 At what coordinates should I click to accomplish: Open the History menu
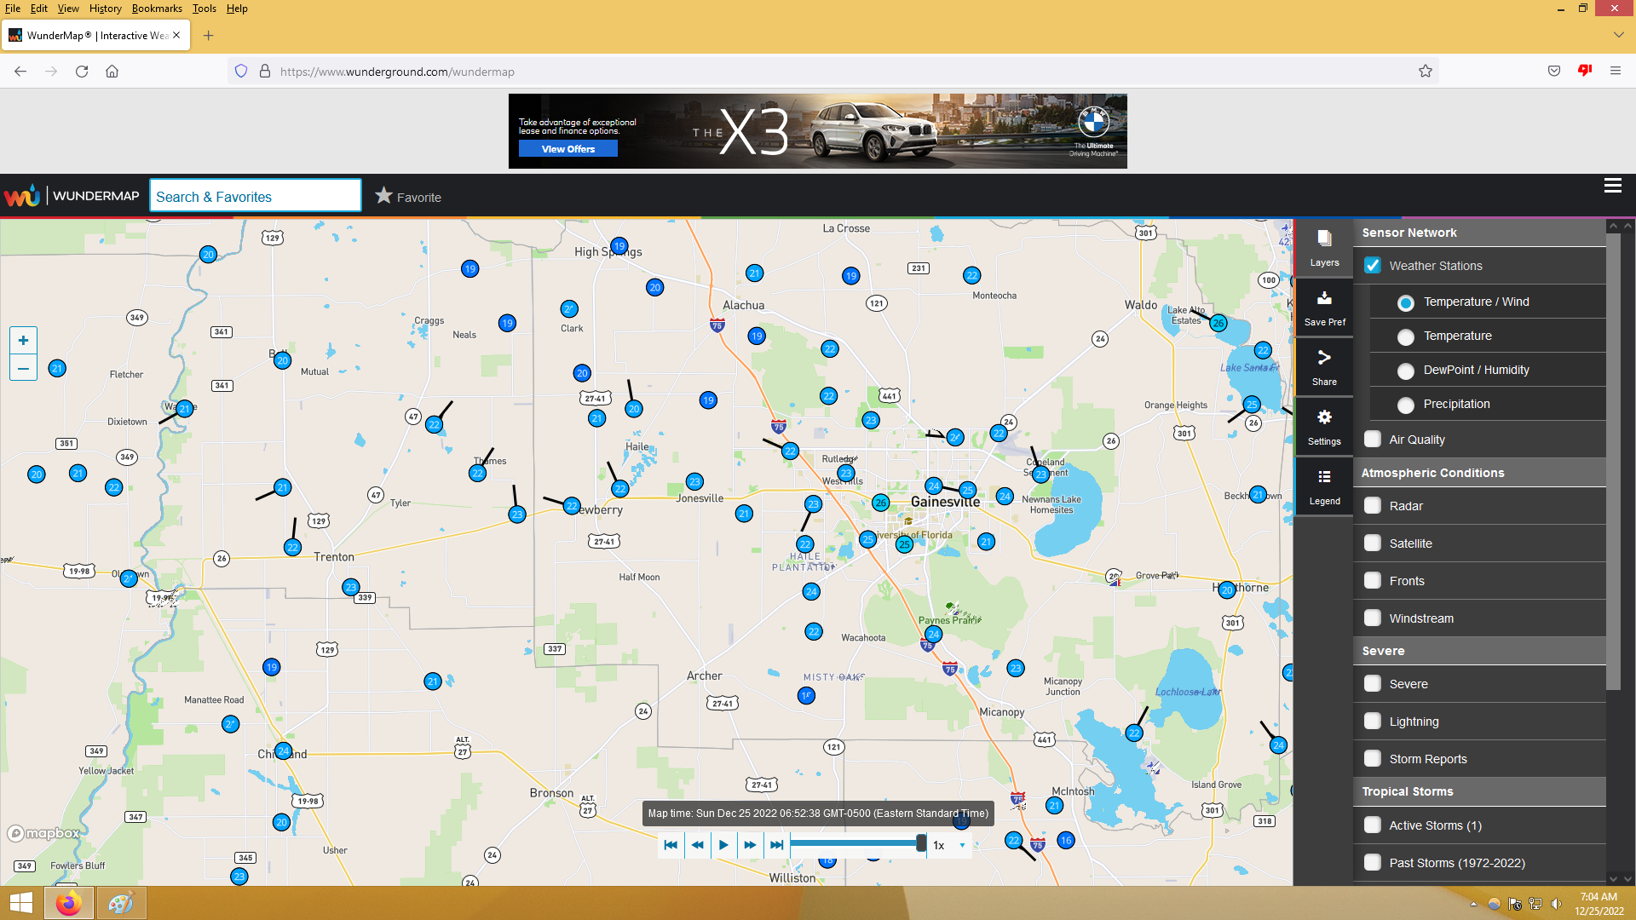click(106, 9)
